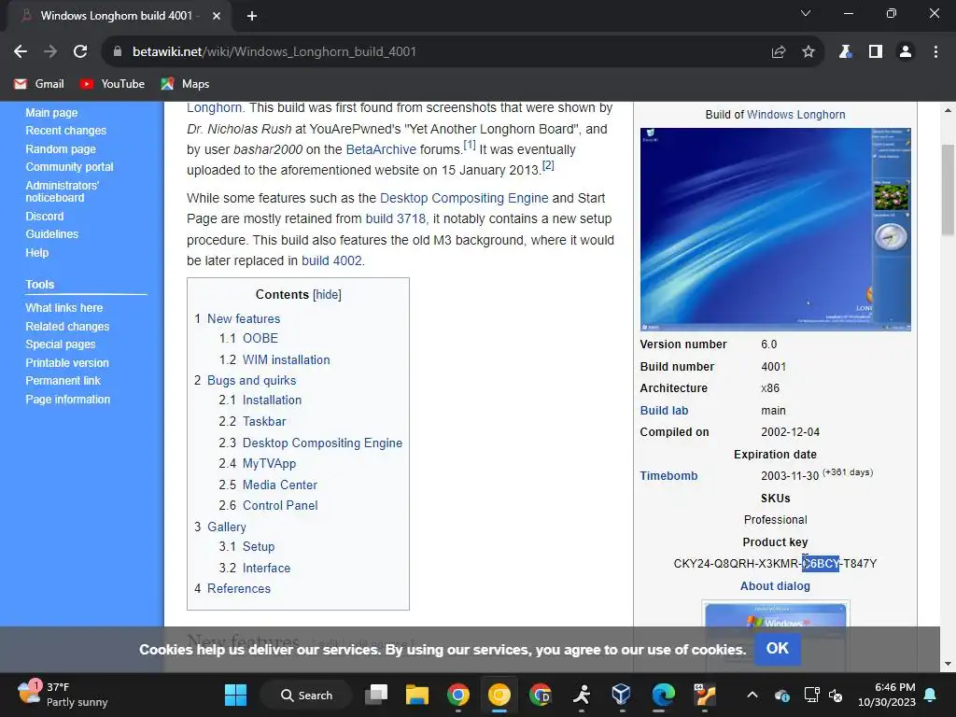The image size is (956, 717).
Task: Open Chrome Labs flask icon
Action: pos(845,52)
